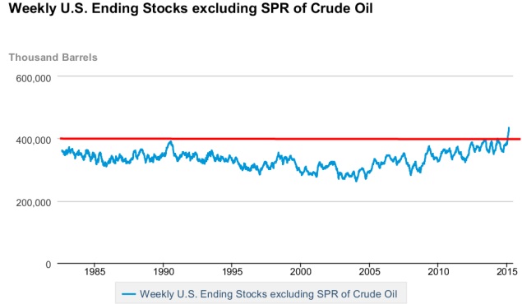522x304 pixels.
Task: Select the 1990 x-axis tick label
Action: [164, 272]
